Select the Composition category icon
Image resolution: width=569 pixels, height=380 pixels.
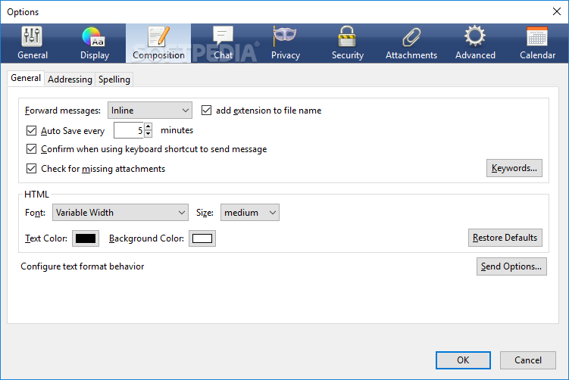point(158,43)
